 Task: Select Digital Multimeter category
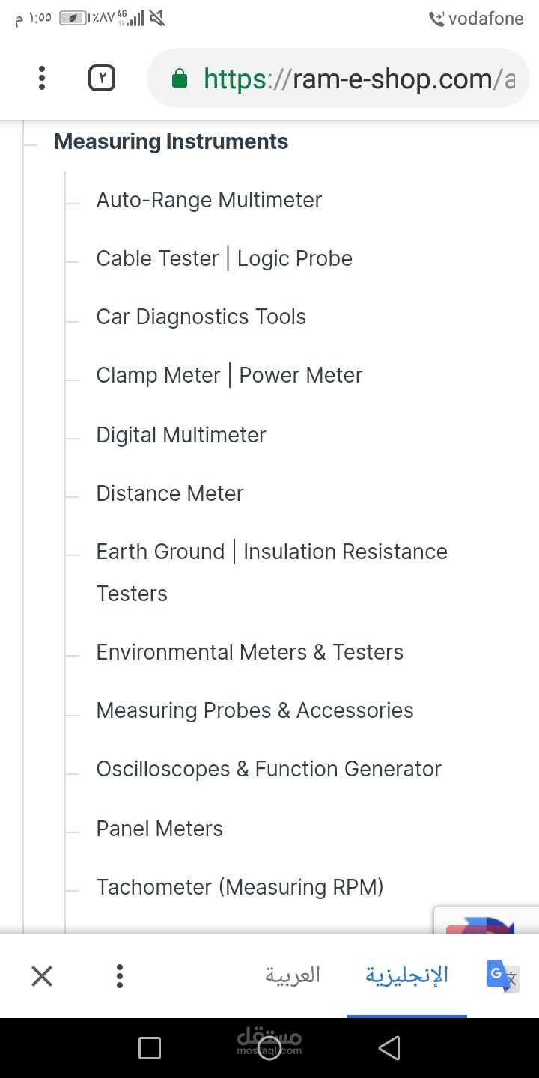[181, 435]
